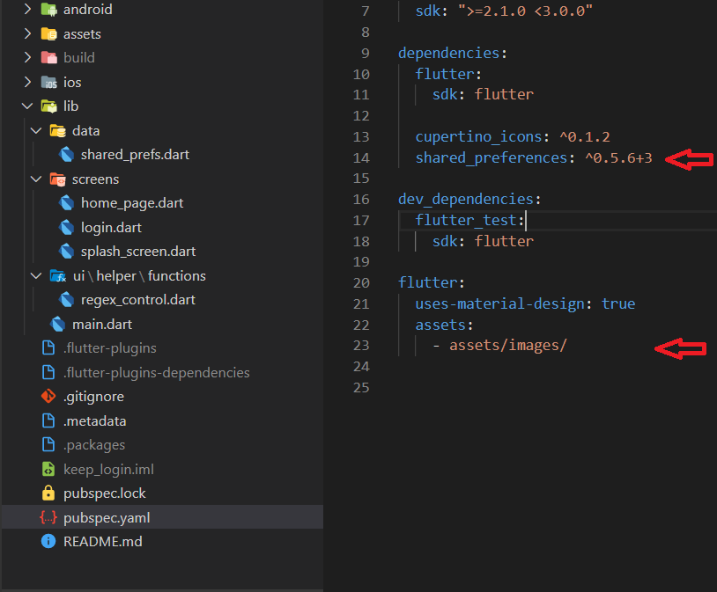This screenshot has height=592, width=717.
Task: Select the shared_prefs.dart Dart icon
Action: tap(67, 153)
